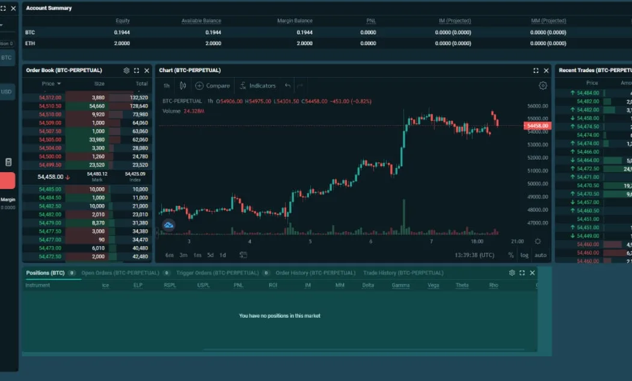The image size is (632, 381).
Task: Maximize the Positions panel
Action: 522,273
